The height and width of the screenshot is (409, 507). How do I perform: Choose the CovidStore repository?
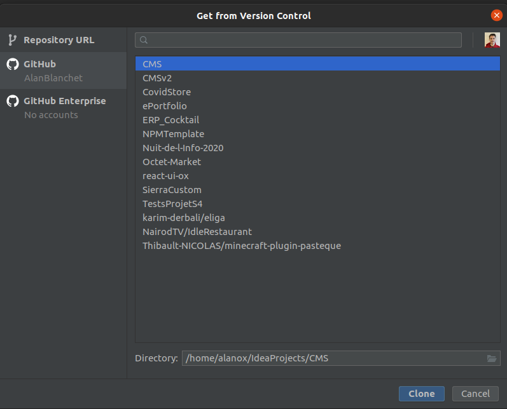point(167,92)
